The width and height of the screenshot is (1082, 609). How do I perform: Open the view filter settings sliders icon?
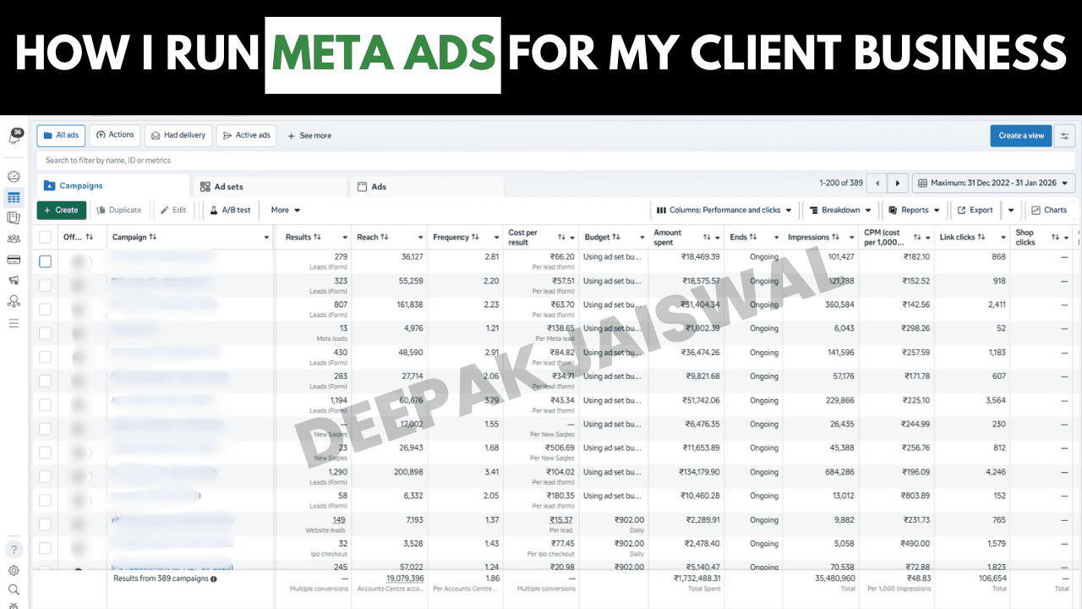1065,135
